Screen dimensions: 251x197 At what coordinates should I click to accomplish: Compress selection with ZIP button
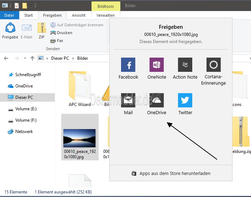point(42,31)
